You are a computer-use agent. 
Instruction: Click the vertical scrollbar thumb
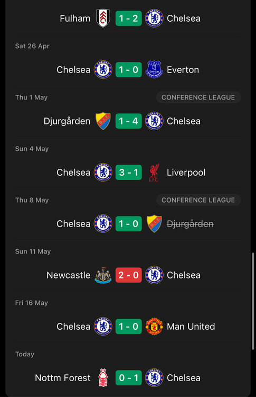coord(253,301)
